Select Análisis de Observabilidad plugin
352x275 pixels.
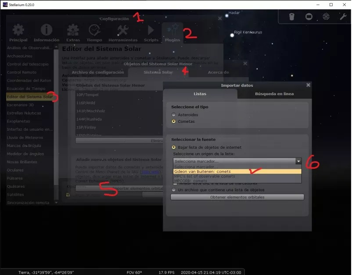30,48
